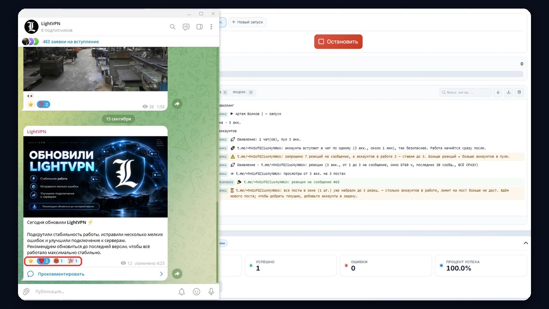Toggle the Telegram side panel icon
The image size is (549, 309).
coord(199,27)
